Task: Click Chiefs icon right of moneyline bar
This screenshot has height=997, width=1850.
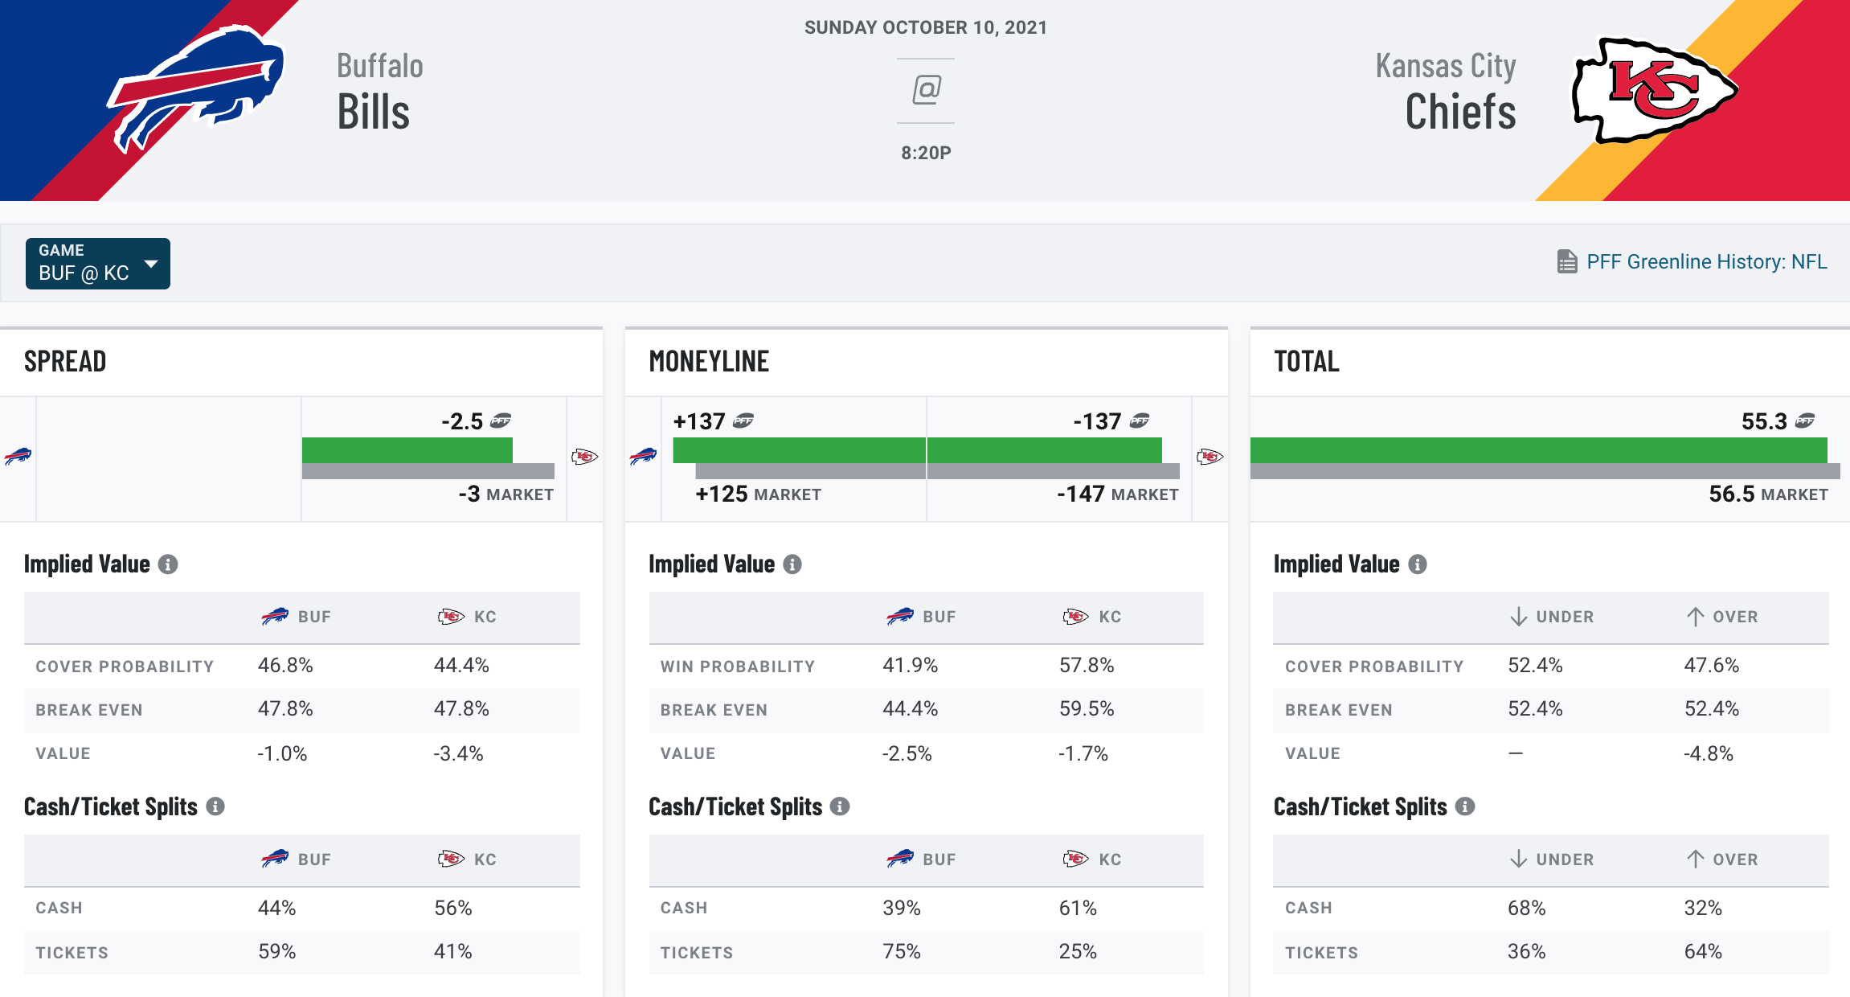Action: [x=1209, y=457]
